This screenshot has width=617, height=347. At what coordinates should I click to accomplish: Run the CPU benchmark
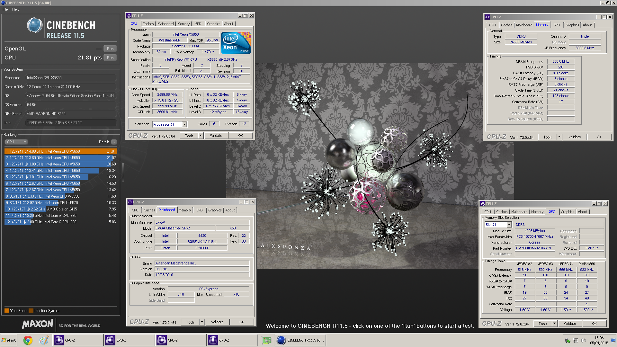pos(110,58)
